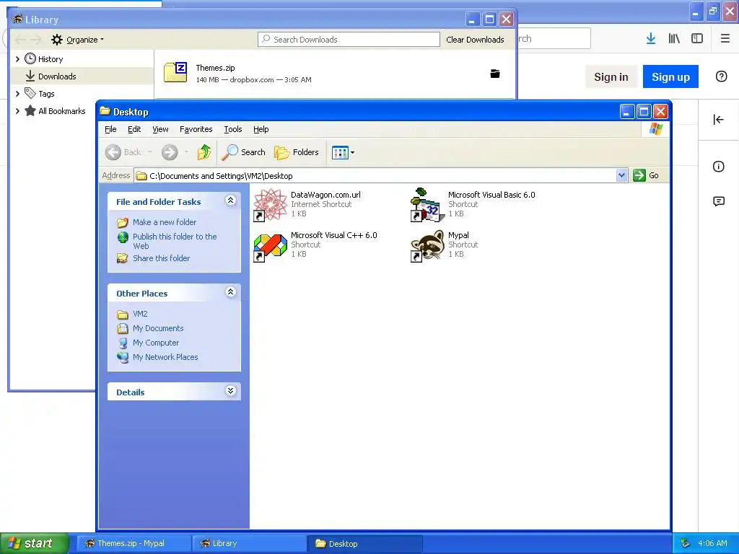Open the Views dropdown arrow
The width and height of the screenshot is (739, 554).
point(352,153)
